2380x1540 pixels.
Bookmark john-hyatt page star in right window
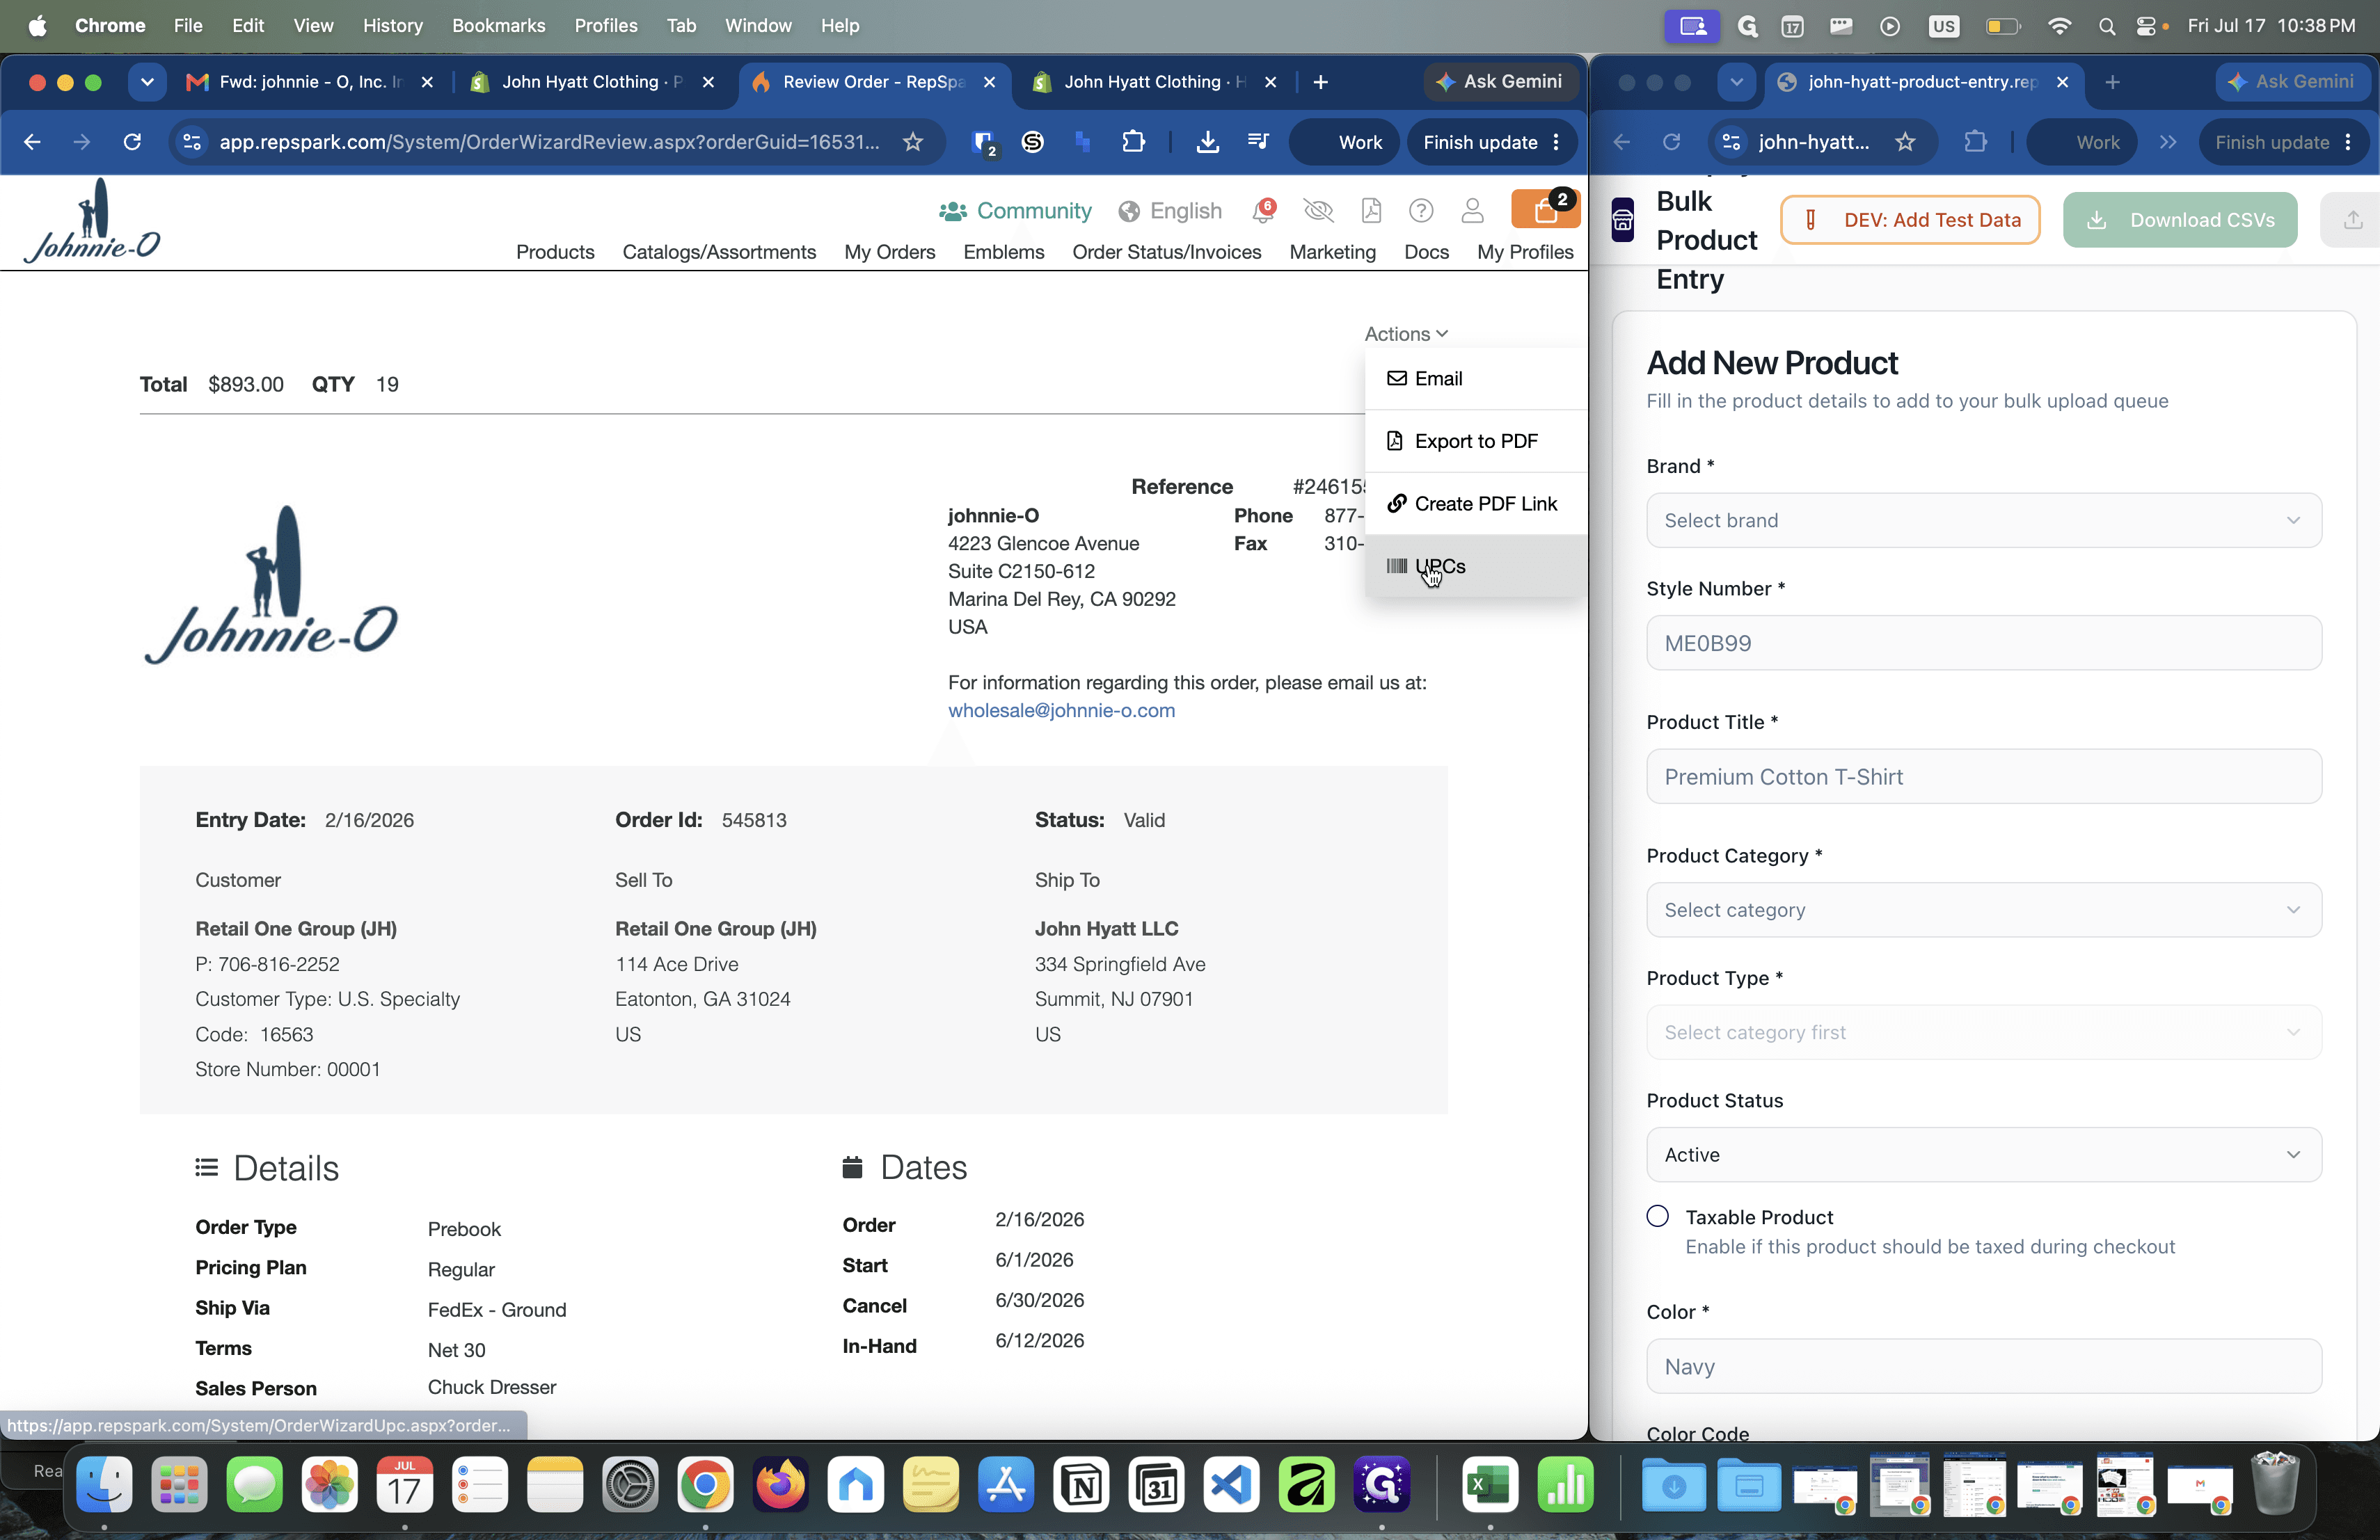tap(1905, 142)
